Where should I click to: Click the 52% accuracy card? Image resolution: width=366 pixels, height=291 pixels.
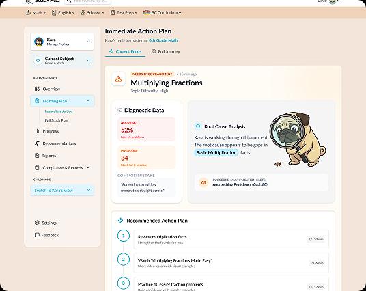[x=147, y=130]
